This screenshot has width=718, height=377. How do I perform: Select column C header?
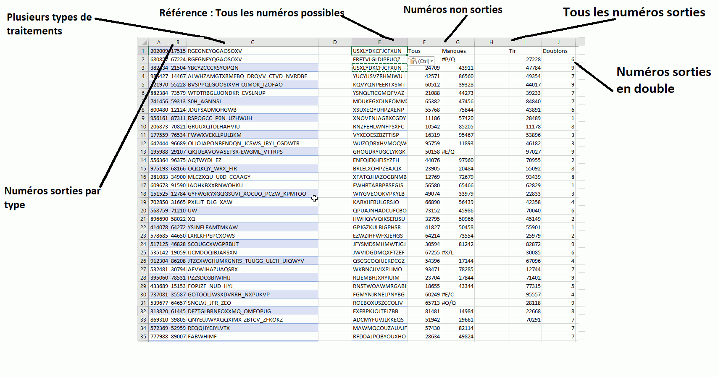point(252,42)
